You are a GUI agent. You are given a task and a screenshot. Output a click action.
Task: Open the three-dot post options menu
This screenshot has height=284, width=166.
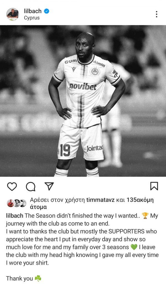coord(157,14)
